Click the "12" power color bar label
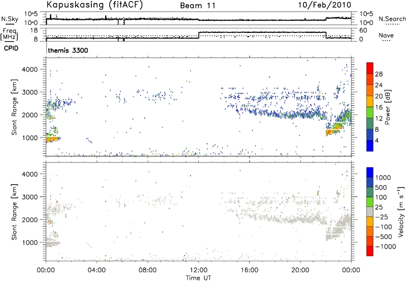406x281 pixels. (x=379, y=119)
